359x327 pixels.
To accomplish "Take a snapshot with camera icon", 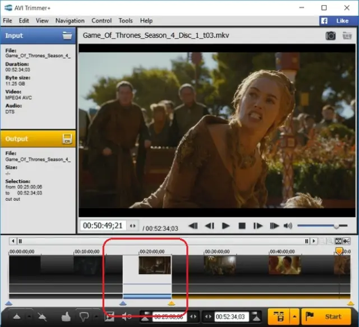I will coord(332,36).
